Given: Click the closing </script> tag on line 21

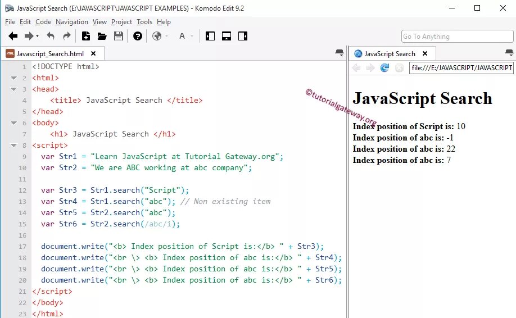Looking at the screenshot, I should pos(52,292).
